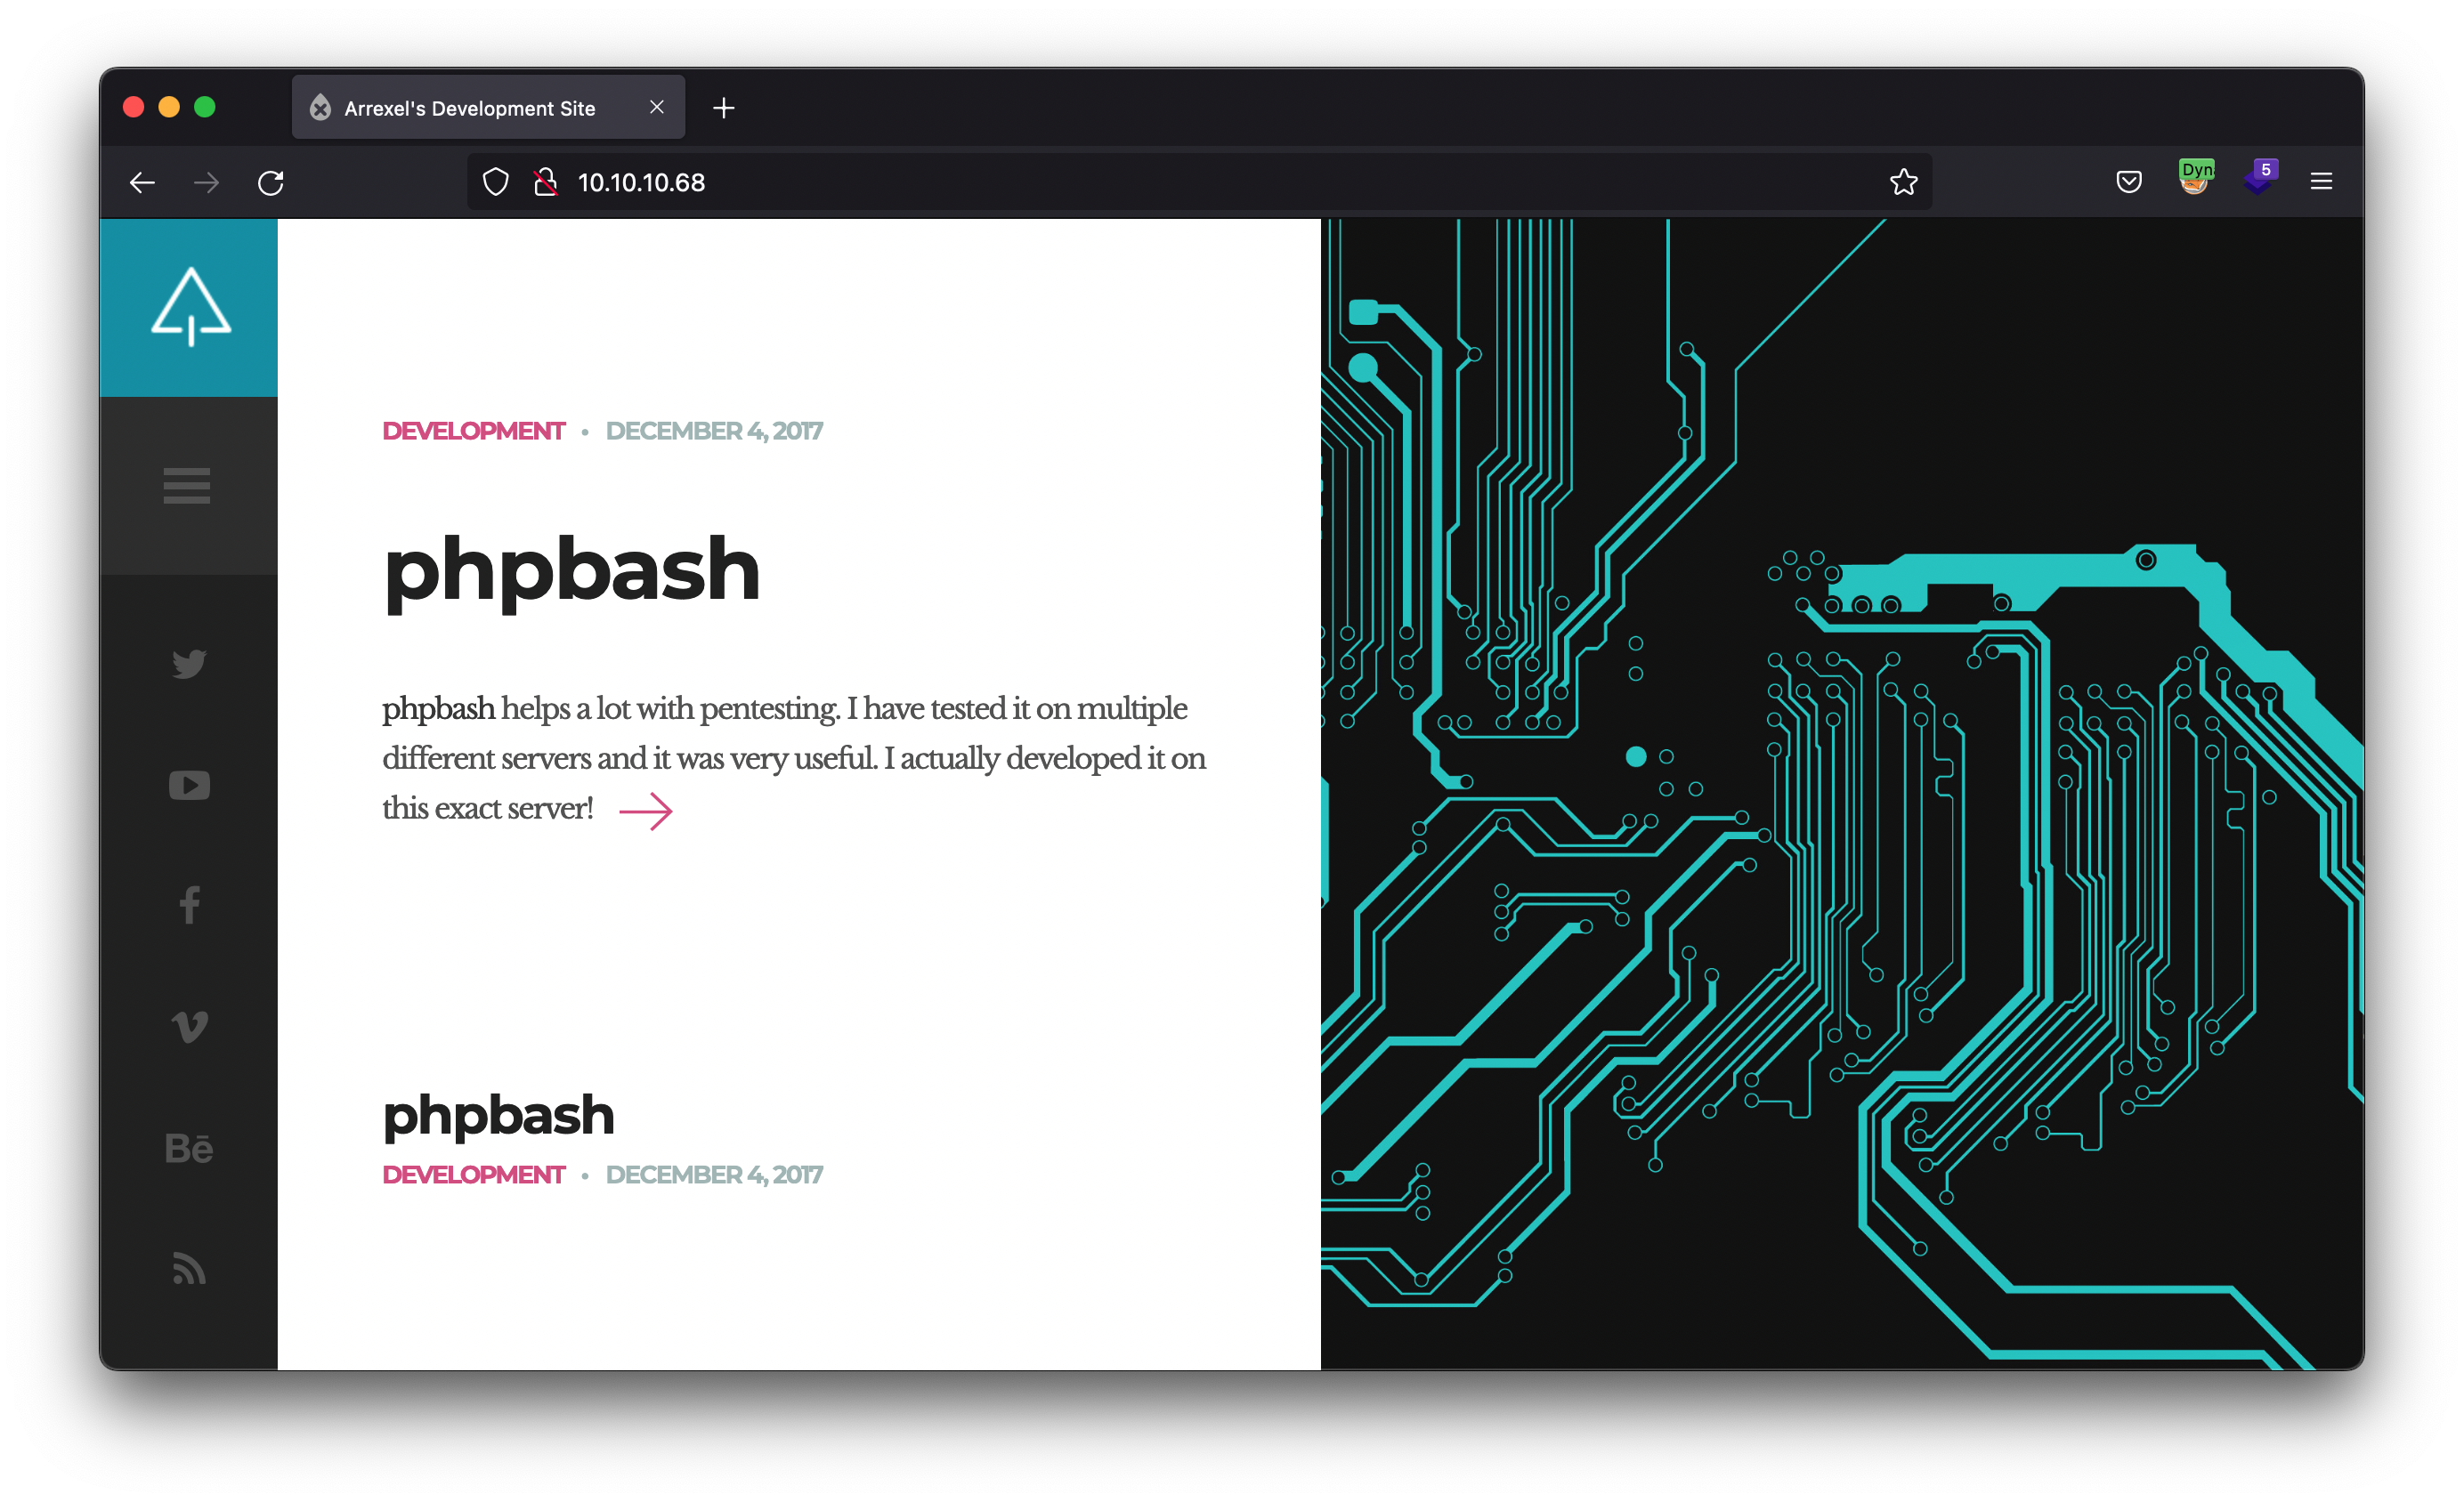Open the YouTube sidebar link

click(x=189, y=786)
